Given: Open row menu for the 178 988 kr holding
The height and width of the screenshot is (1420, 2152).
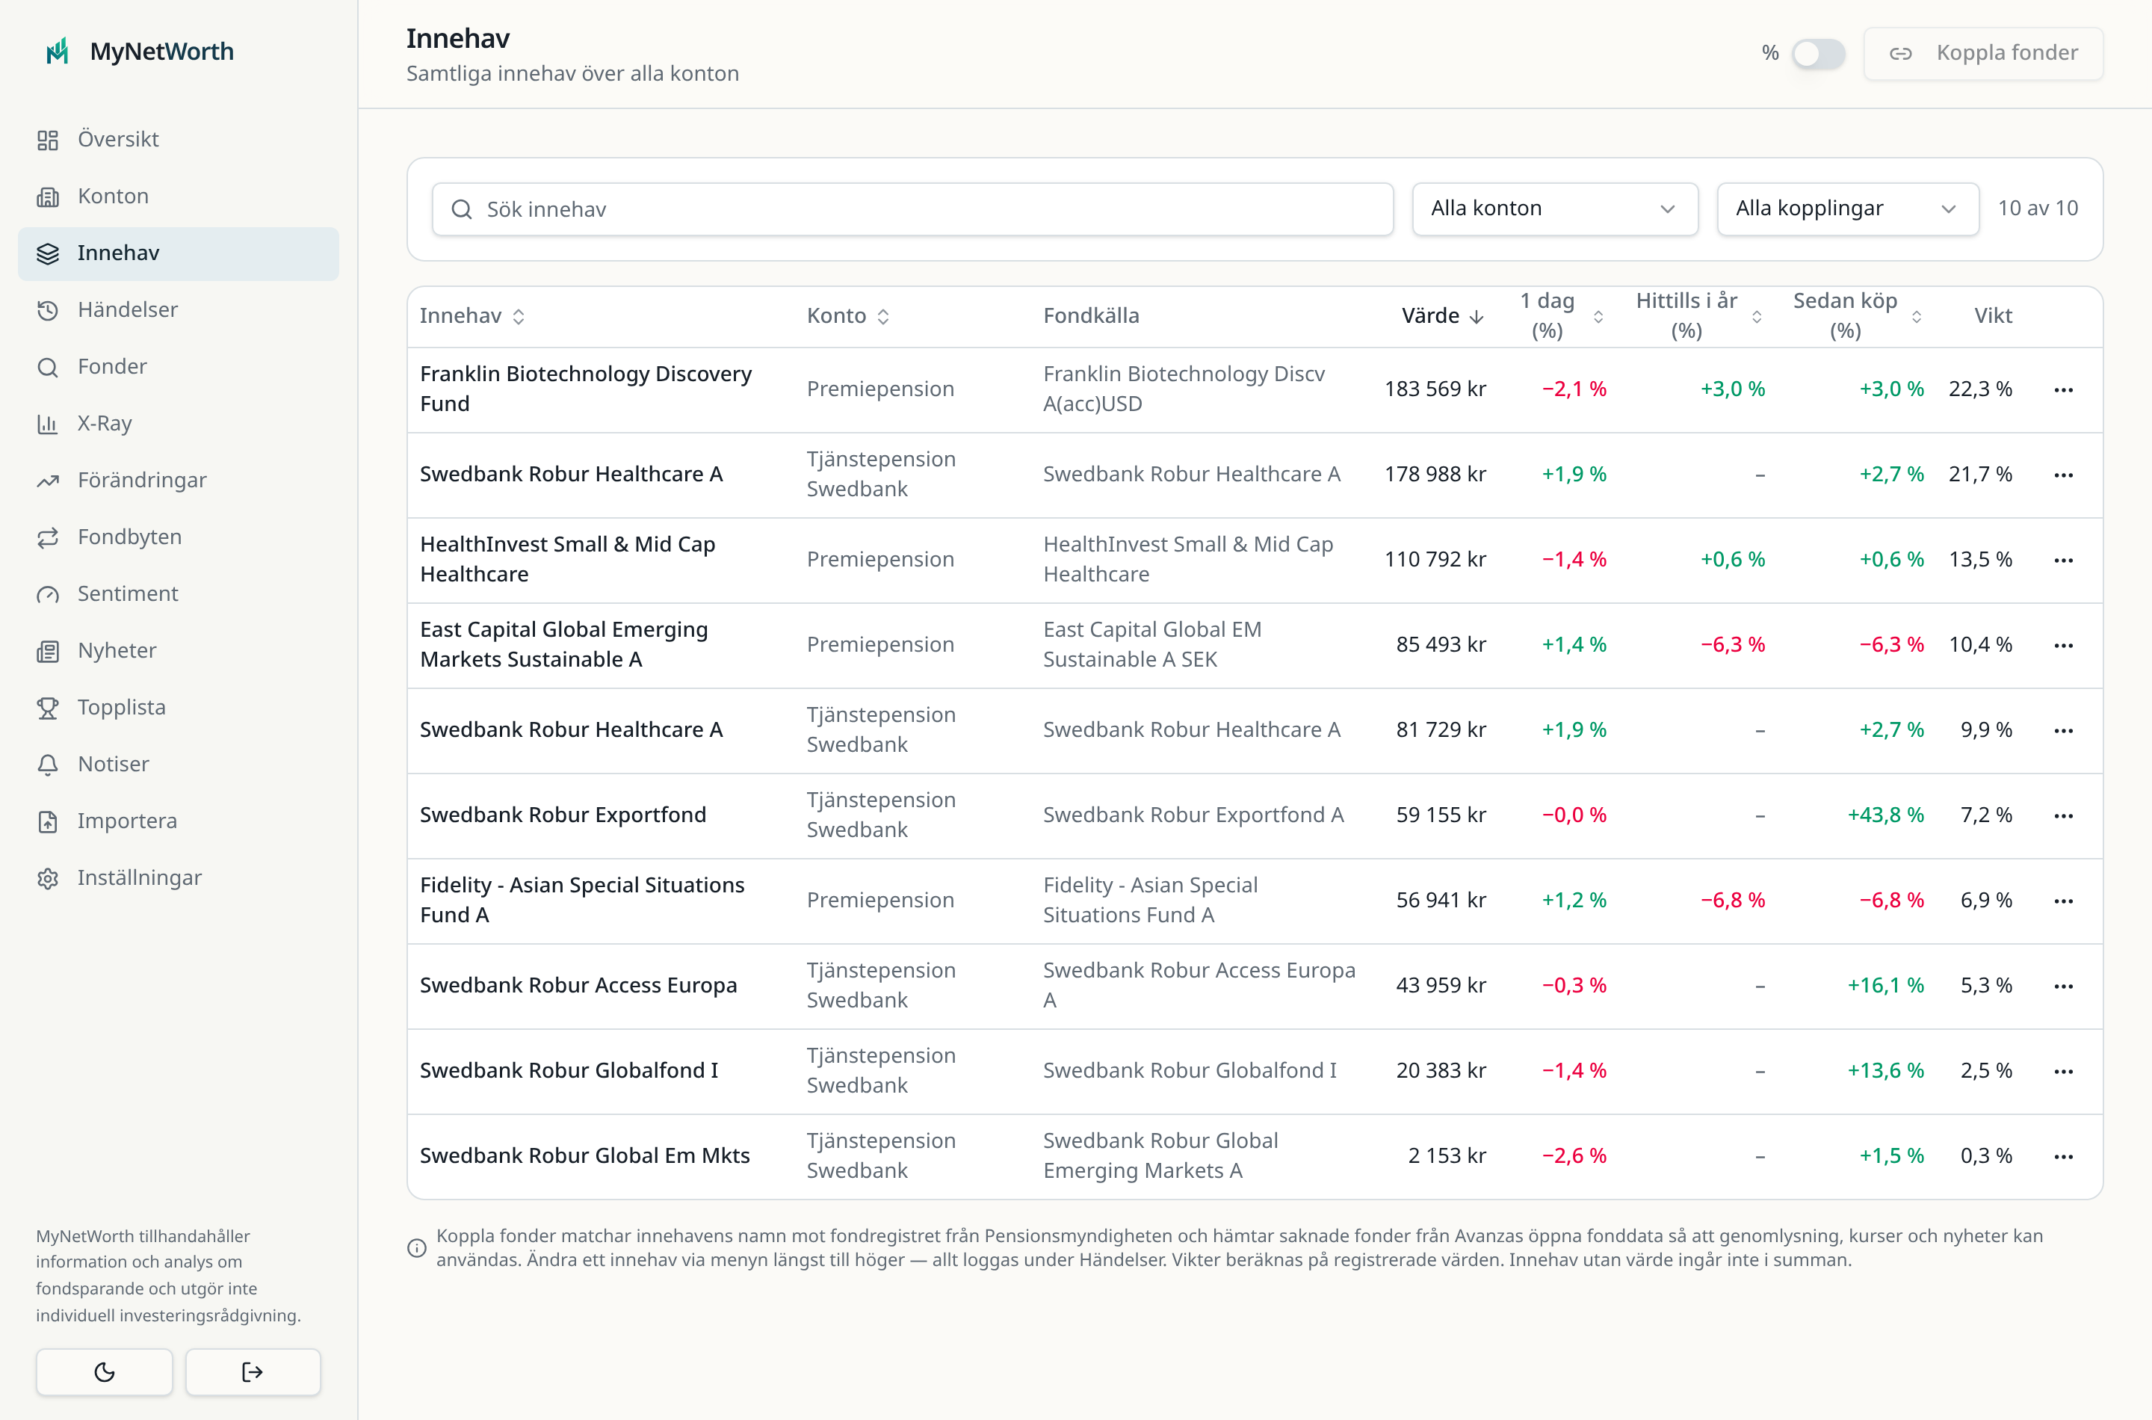Looking at the screenshot, I should [x=2063, y=475].
